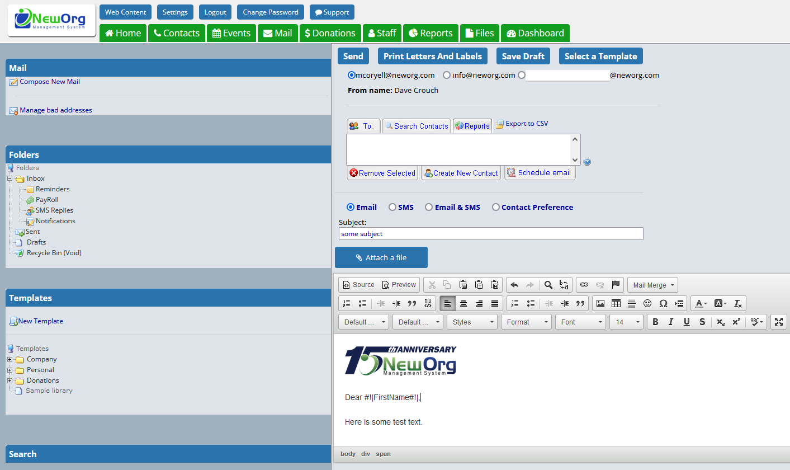Undo the last edit

tap(514, 285)
